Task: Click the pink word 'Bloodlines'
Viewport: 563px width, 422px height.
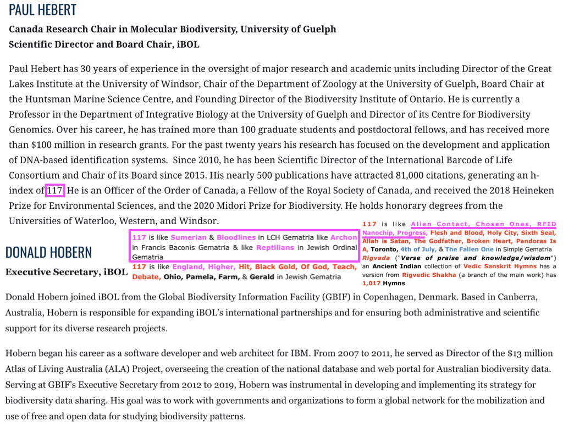Action: pyautogui.click(x=236, y=237)
